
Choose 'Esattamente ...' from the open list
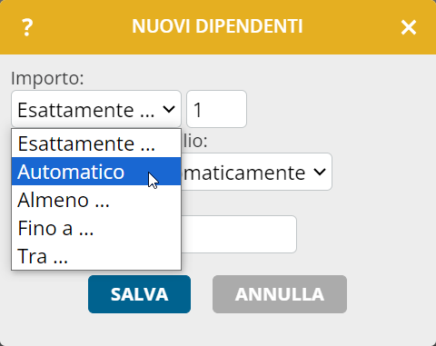(x=96, y=143)
